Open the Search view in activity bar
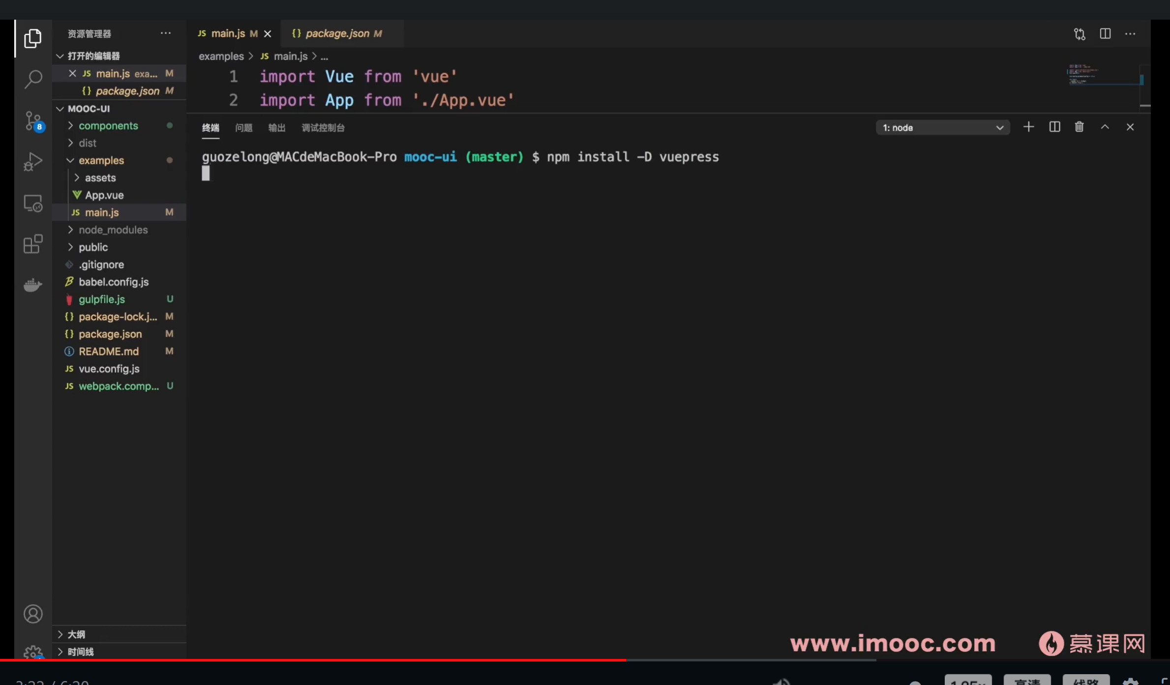The width and height of the screenshot is (1170, 685). click(33, 79)
